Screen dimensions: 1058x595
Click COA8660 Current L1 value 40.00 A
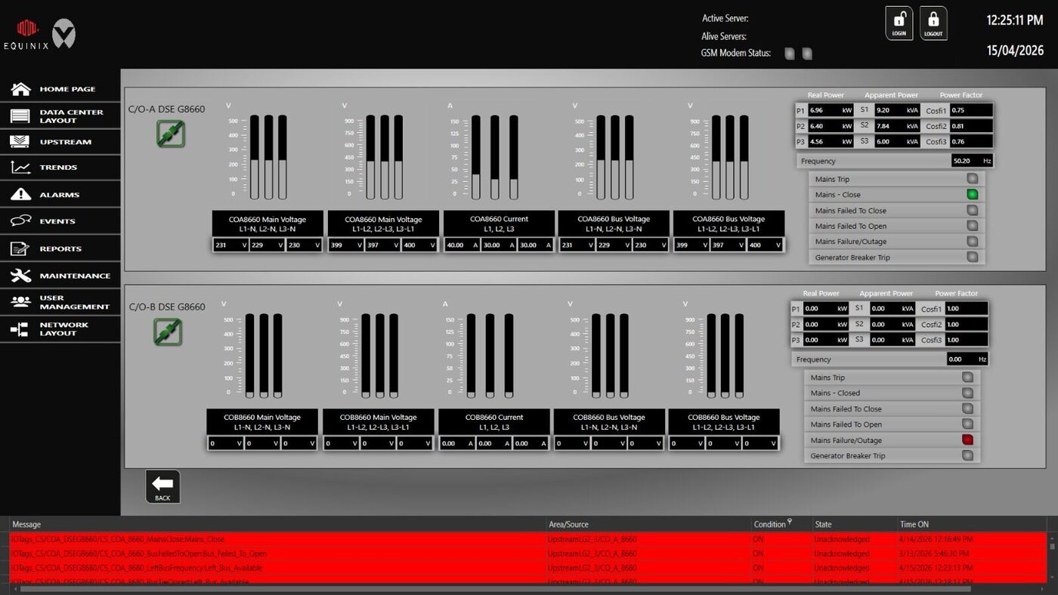[462, 245]
